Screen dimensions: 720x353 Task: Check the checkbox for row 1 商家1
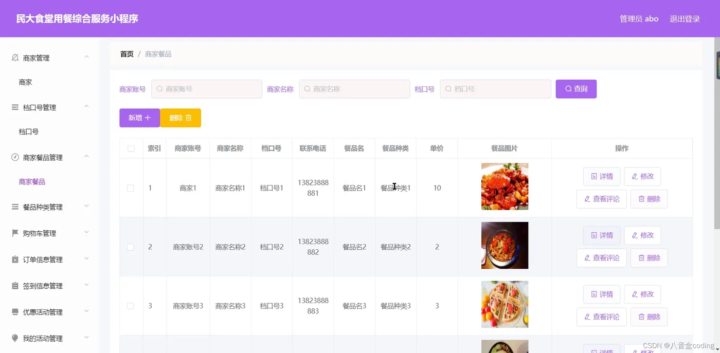click(x=130, y=188)
